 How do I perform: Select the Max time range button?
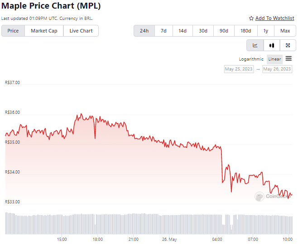pos(285,31)
